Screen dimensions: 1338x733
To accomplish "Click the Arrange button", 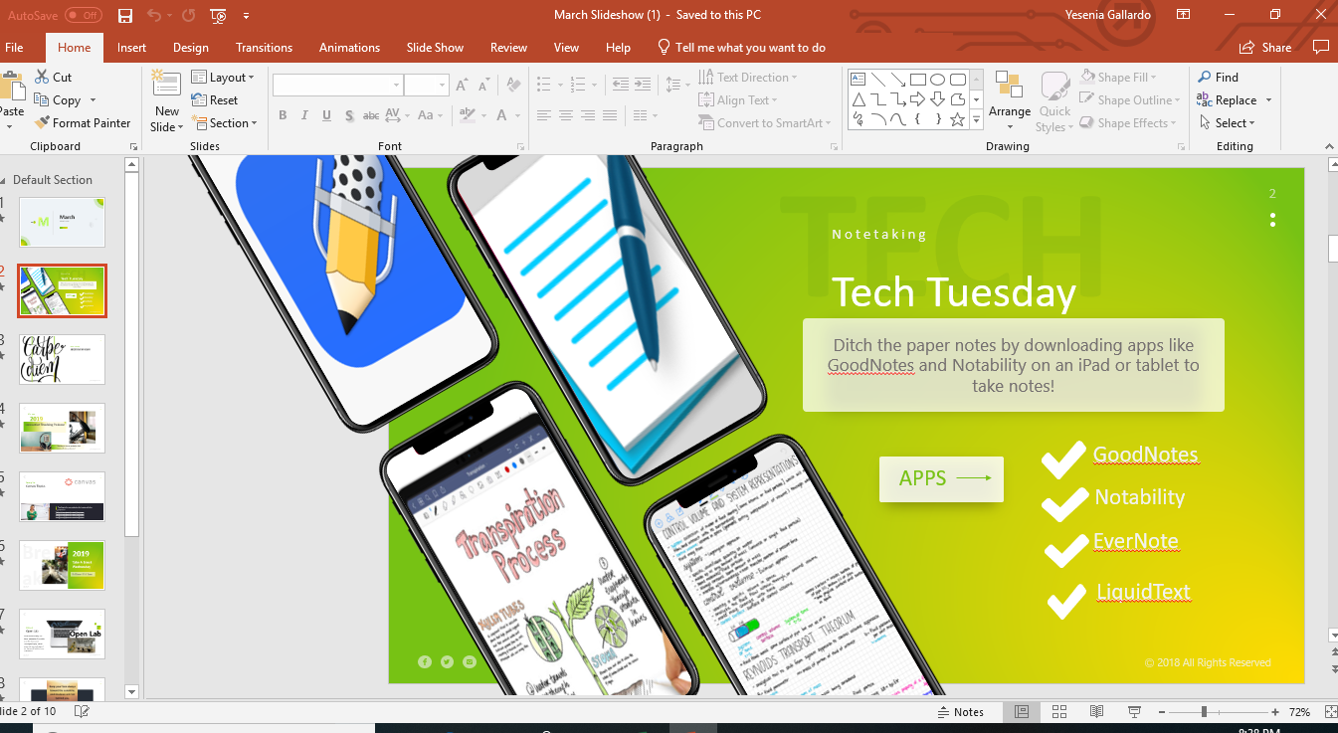I will pos(1010,101).
